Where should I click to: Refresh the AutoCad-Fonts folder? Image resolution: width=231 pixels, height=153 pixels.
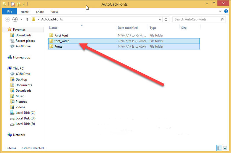(166, 20)
